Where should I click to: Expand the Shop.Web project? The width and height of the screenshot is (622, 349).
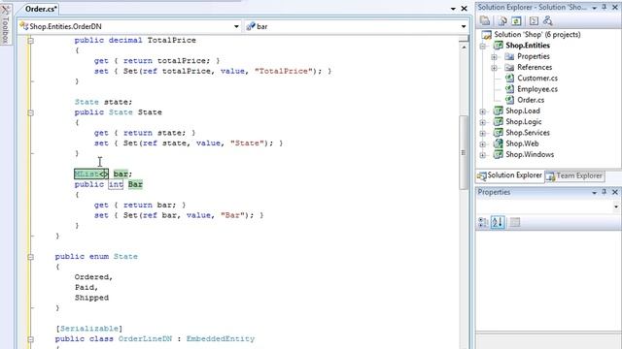483,144
